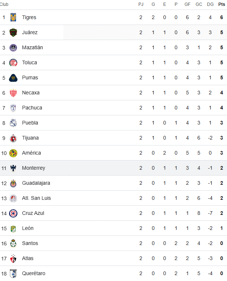Select the América club crest icon
The height and width of the screenshot is (281, 227).
pyautogui.click(x=13, y=153)
